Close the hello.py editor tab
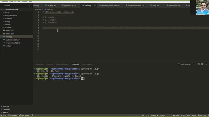Screen dimensions: 209x117 [95, 5]
